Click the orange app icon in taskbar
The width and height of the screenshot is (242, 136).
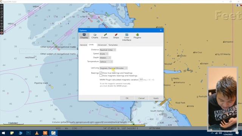[45, 133]
